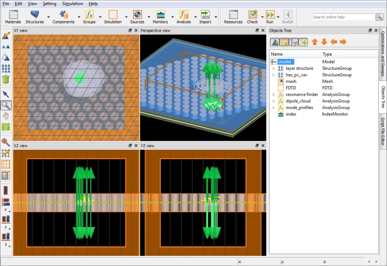Expand the layer structure tree node
The height and width of the screenshot is (266, 387).
[x=274, y=68]
